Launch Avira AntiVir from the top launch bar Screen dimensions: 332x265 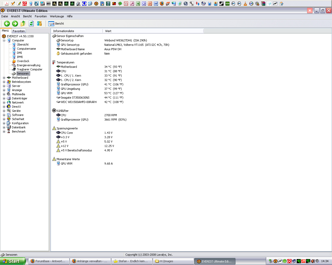(25, 4)
